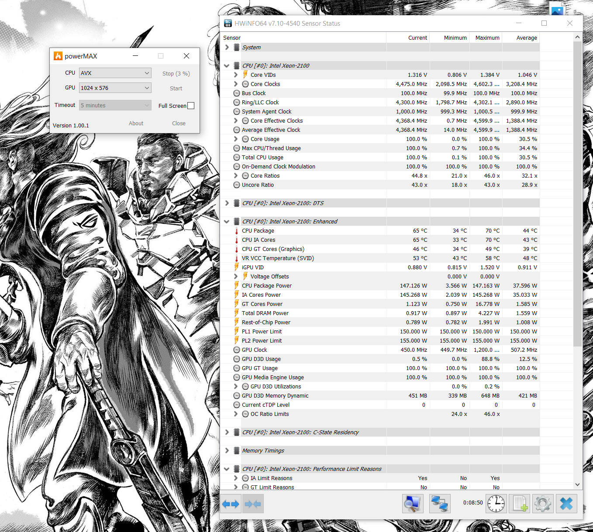Click the powerMAX flame app icon
Viewport: 593px width, 532px height.
pyautogui.click(x=58, y=56)
